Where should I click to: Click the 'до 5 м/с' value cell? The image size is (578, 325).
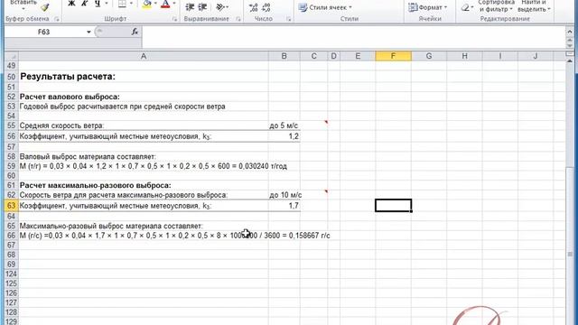pyautogui.click(x=284, y=125)
